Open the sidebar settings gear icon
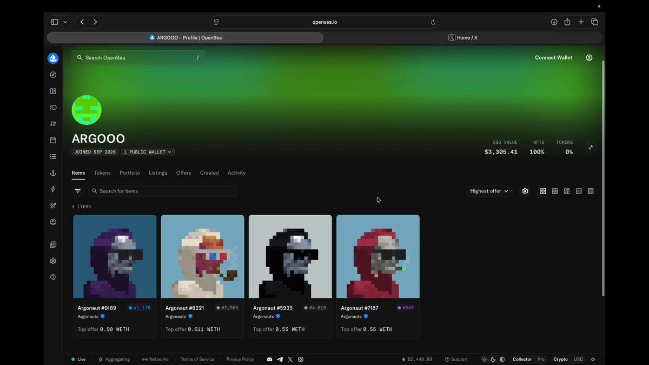 pyautogui.click(x=53, y=261)
